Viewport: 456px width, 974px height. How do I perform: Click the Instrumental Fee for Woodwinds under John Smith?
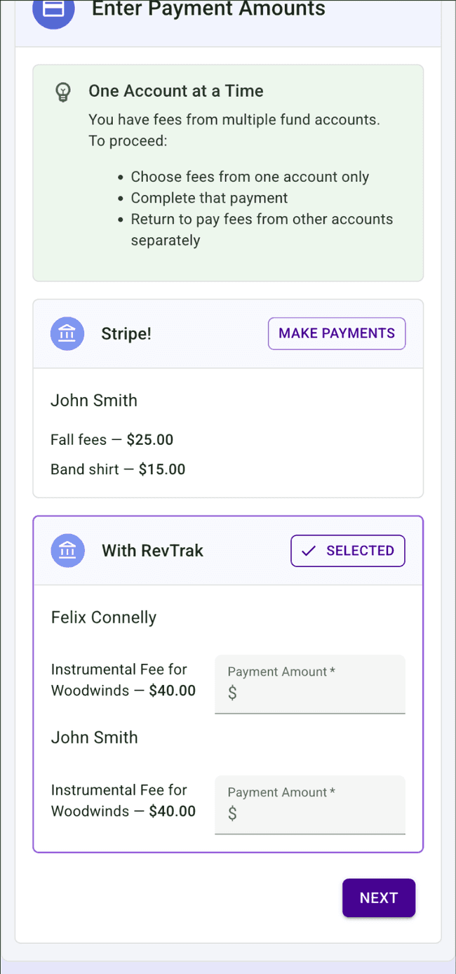123,800
